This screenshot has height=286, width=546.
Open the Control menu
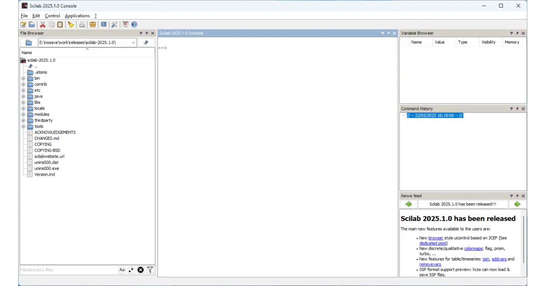click(52, 16)
